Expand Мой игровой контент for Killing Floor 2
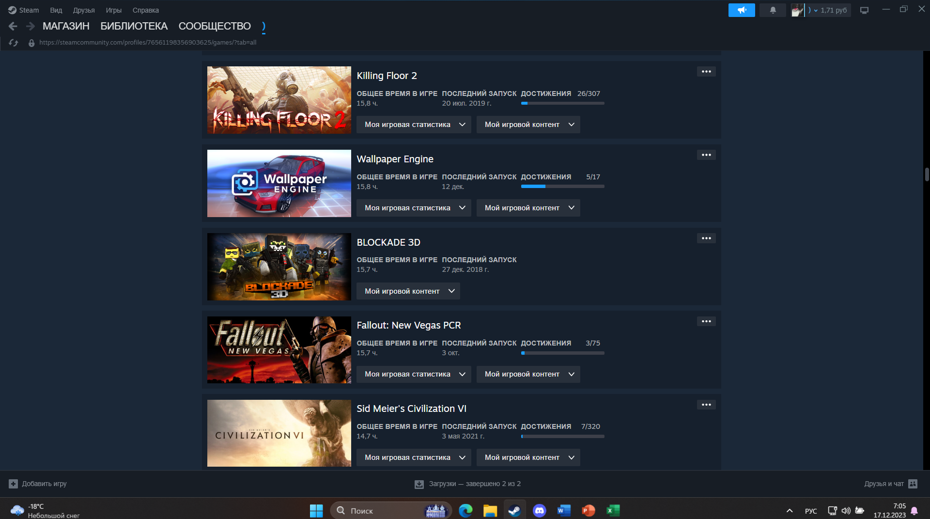Image resolution: width=930 pixels, height=519 pixels. coord(528,125)
